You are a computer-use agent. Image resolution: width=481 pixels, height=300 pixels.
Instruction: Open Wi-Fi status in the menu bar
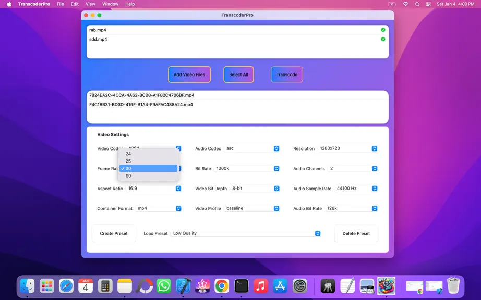point(405,4)
